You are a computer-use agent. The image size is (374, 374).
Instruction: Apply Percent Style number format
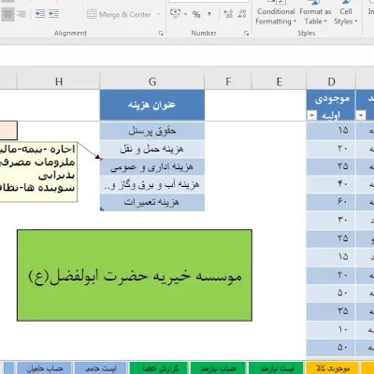(x=196, y=14)
